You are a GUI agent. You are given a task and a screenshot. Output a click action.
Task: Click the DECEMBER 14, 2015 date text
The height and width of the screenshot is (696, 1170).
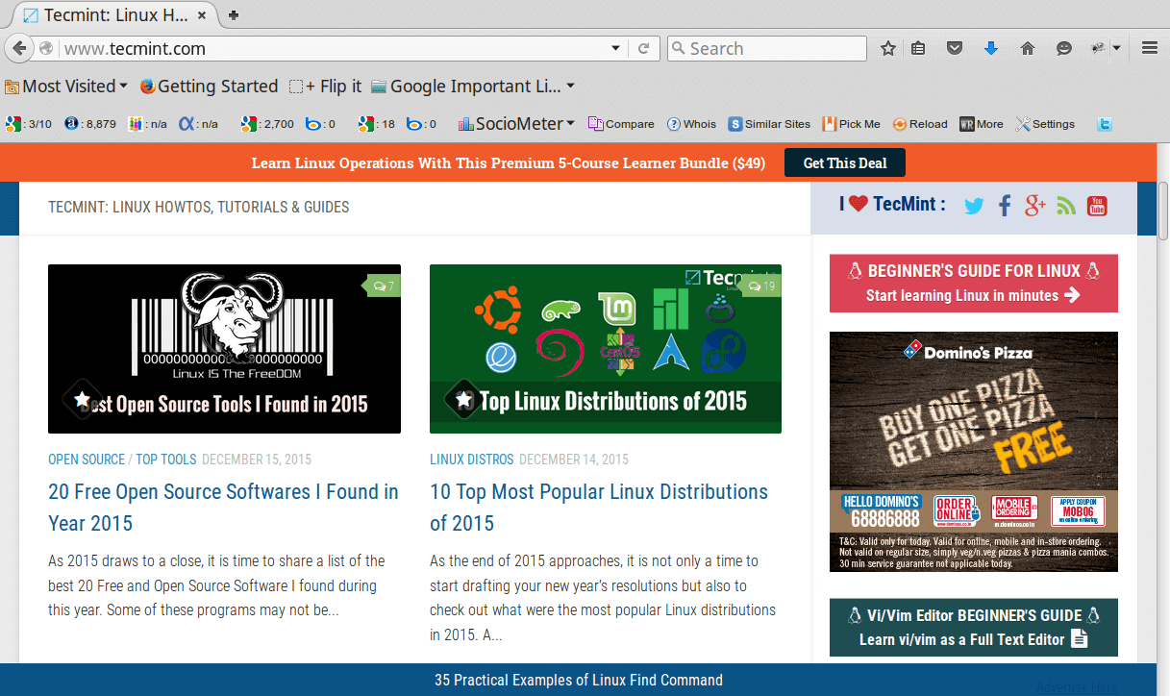pyautogui.click(x=574, y=460)
